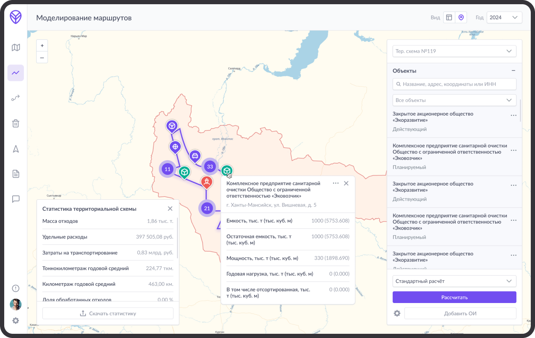Zoom out on the map
This screenshot has height=338, width=535.
point(42,57)
